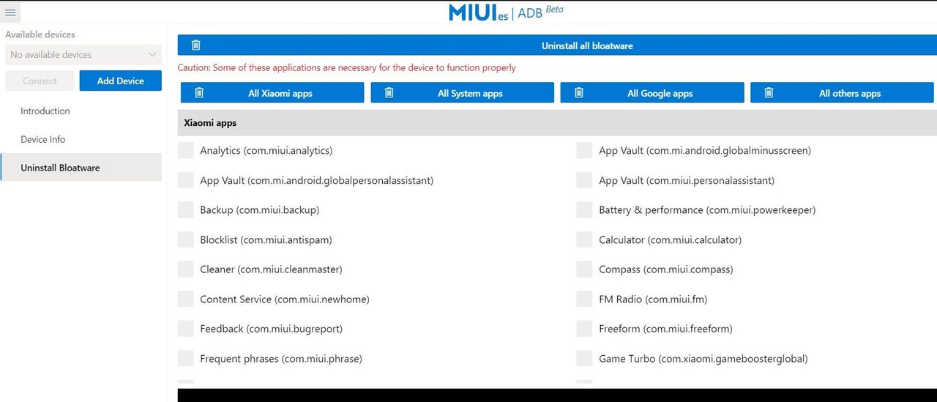Image resolution: width=937 pixels, height=402 pixels.
Task: Click trash icon in All System apps button
Action: (x=389, y=93)
